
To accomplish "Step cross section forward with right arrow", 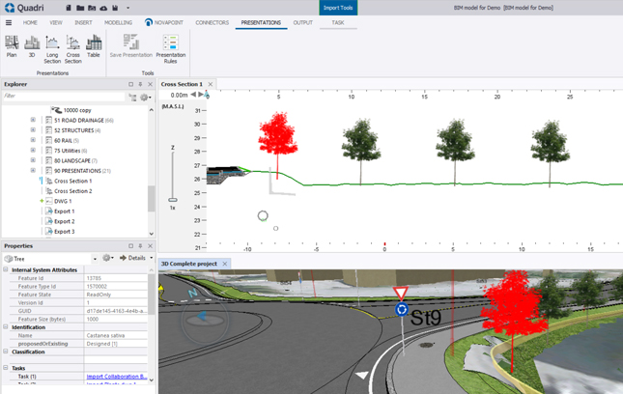I will pyautogui.click(x=201, y=95).
